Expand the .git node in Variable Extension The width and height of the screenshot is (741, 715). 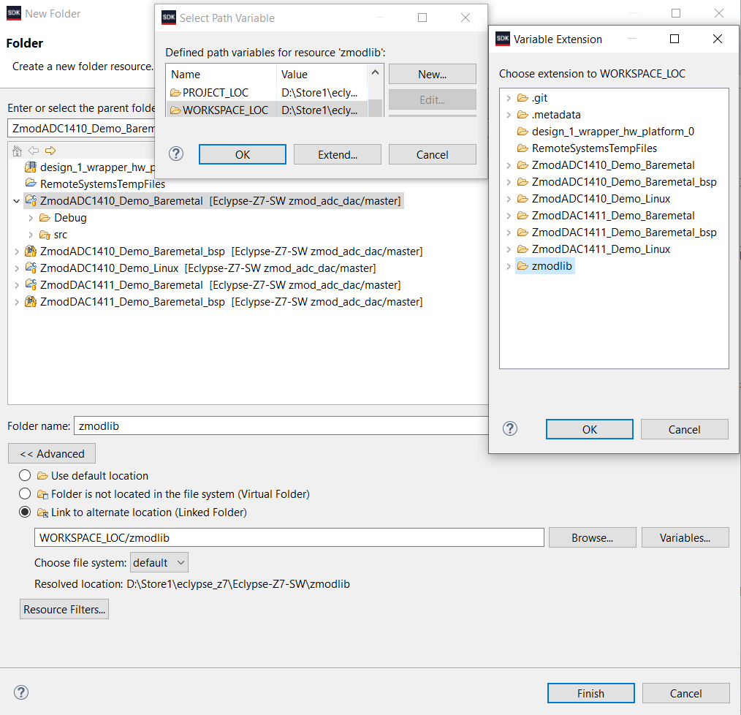click(509, 98)
